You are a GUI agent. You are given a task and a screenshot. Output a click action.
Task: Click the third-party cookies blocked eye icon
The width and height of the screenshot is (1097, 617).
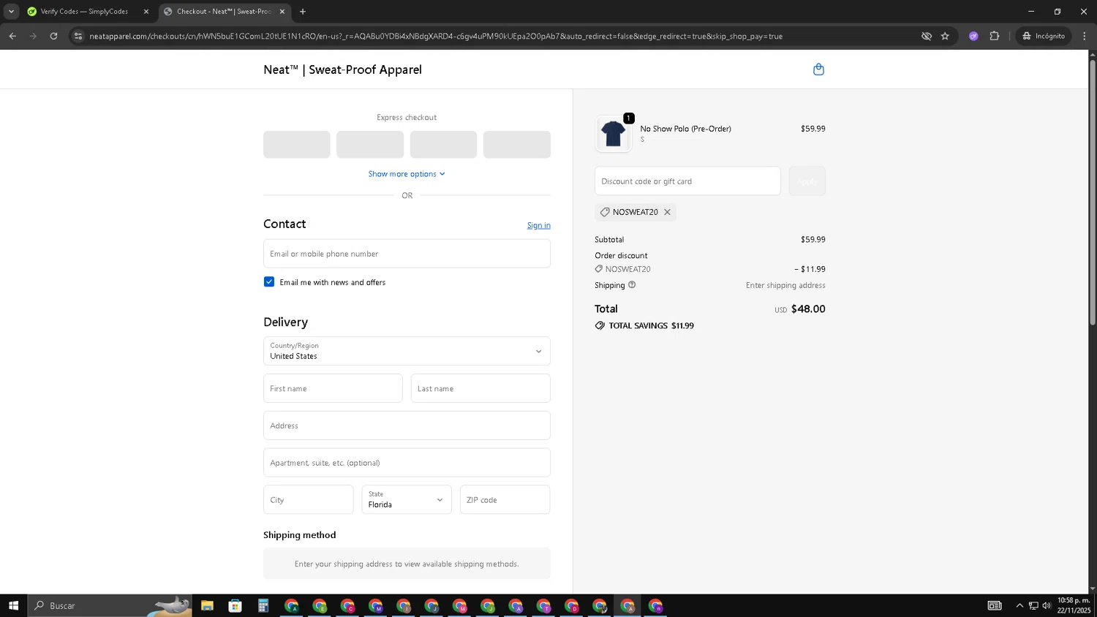(x=926, y=36)
